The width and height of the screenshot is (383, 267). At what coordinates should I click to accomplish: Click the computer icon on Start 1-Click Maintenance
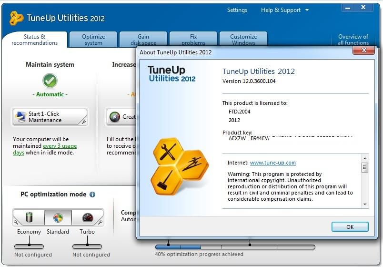(20, 117)
